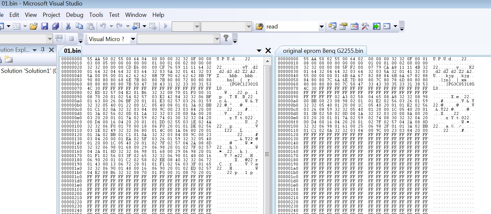491x214 pixels.
Task: Open the 'read' find combo dropdown arrow
Action: pos(322,27)
